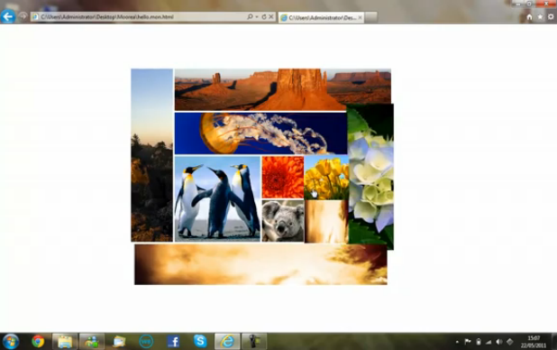Click the koala image in collage
Screen dimensions: 557x350
point(283,221)
